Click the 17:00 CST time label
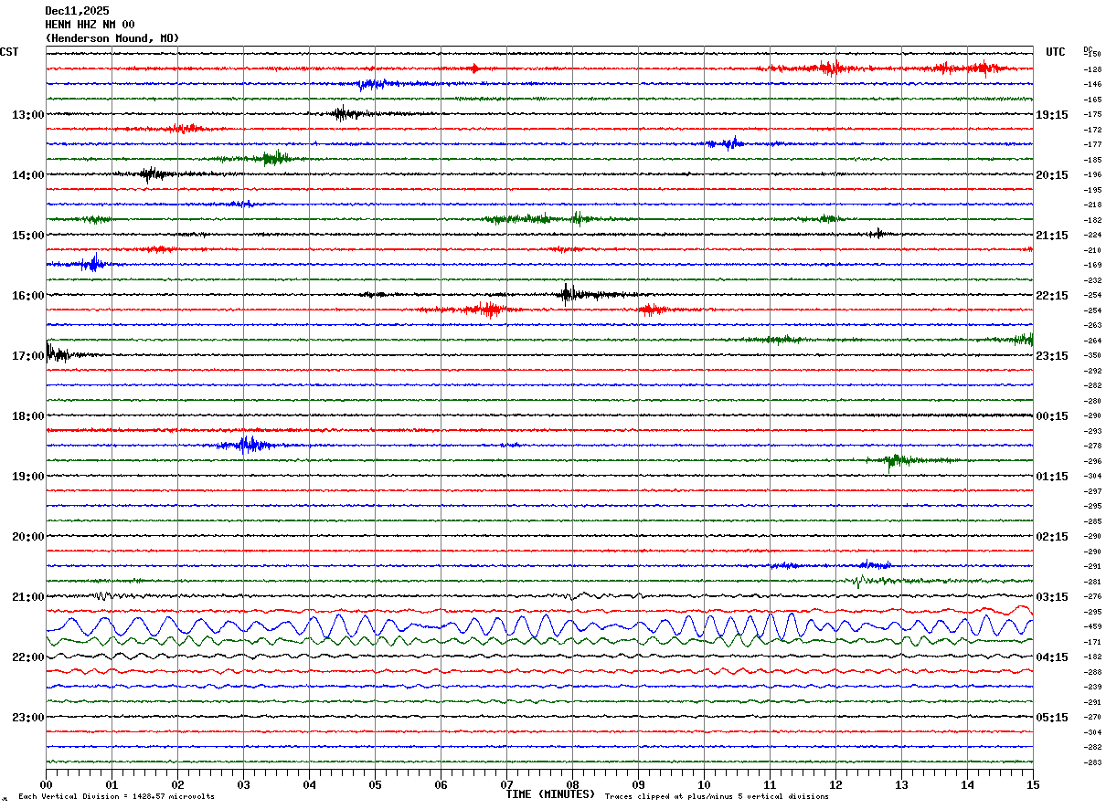1106x809 pixels. coord(27,356)
